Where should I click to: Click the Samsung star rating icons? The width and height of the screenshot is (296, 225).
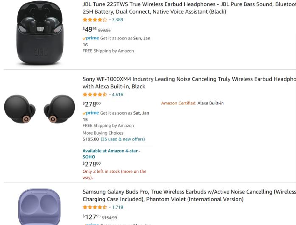point(95,208)
